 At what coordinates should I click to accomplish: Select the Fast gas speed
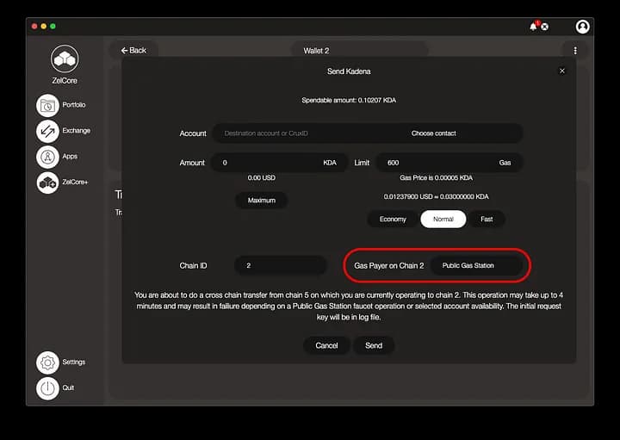pos(487,219)
